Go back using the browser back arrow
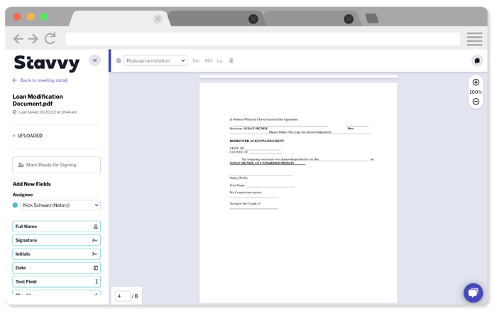The image size is (497, 314). click(18, 39)
